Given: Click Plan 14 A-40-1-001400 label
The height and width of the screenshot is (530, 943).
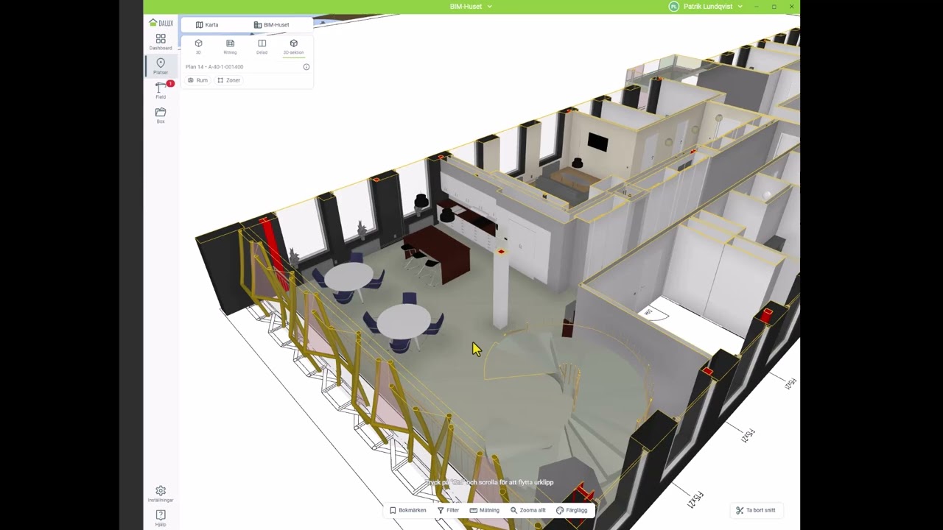Looking at the screenshot, I should pos(214,67).
